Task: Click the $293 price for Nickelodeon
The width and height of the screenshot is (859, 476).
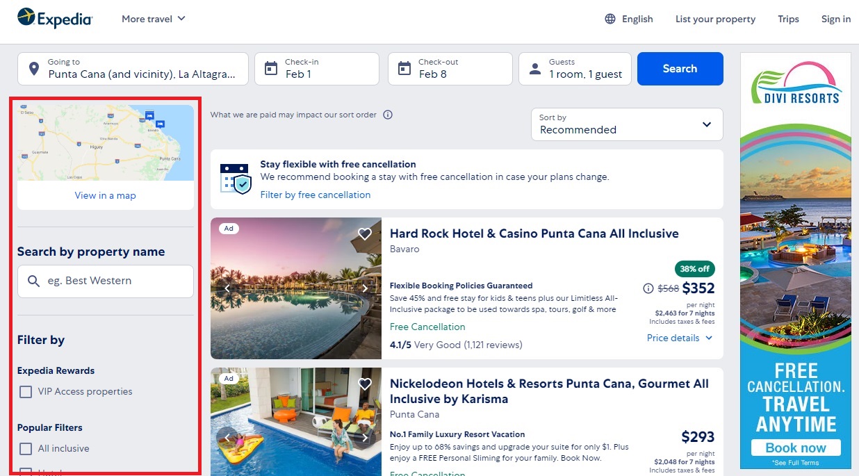Action: (x=698, y=437)
